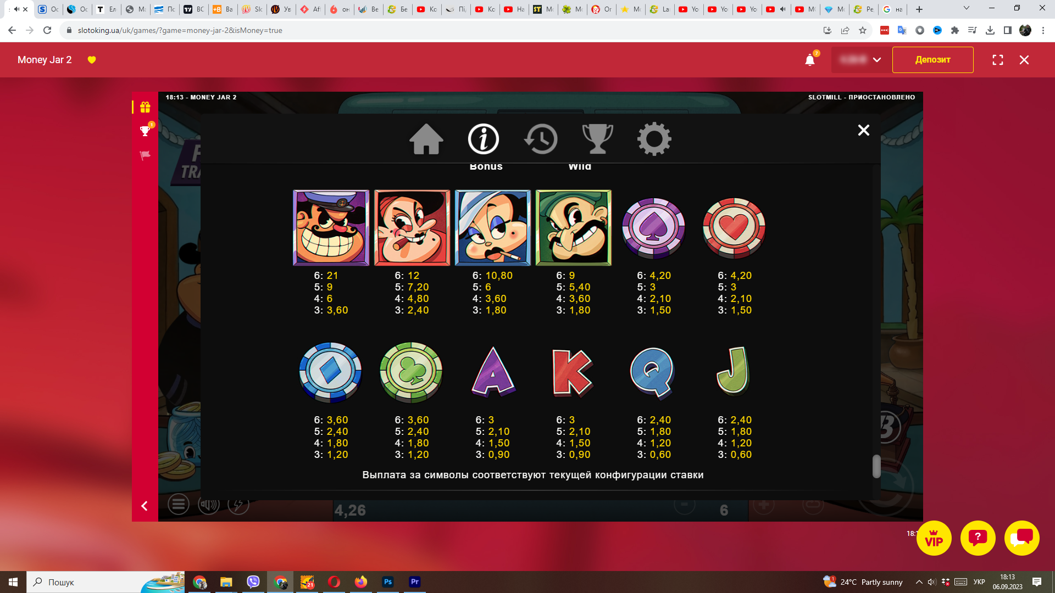
Task: Collapse the sidebar with left chevron
Action: [145, 506]
